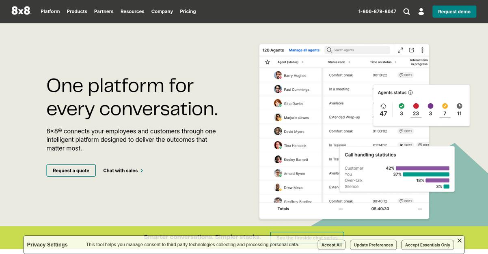
Task: Click Accept All in privacy banner
Action: click(x=331, y=245)
